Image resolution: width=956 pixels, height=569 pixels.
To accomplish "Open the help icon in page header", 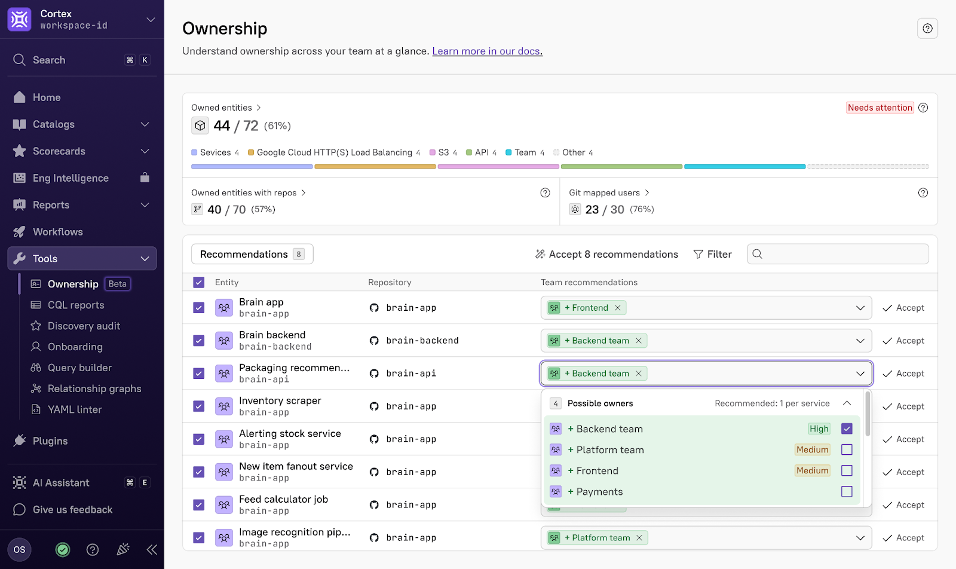I will (x=927, y=29).
